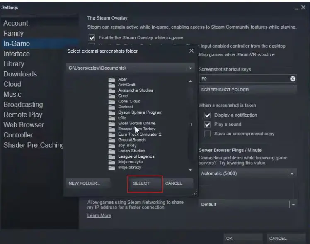Switch to the Interface section
This screenshot has height=244, width=310.
(17, 54)
